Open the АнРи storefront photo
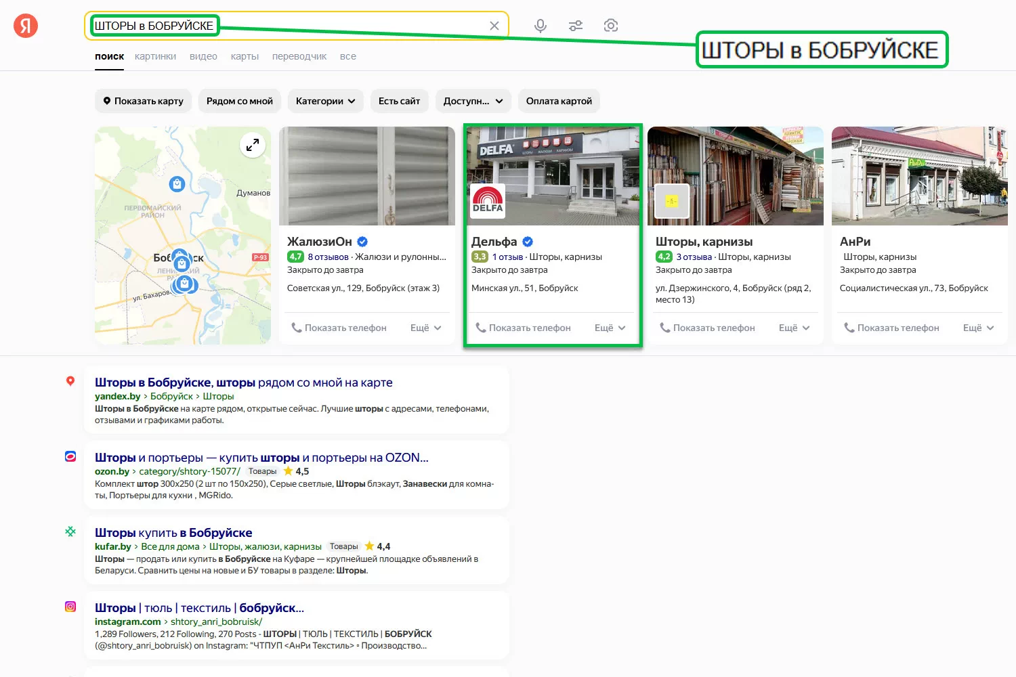The width and height of the screenshot is (1016, 677). pyautogui.click(x=919, y=176)
